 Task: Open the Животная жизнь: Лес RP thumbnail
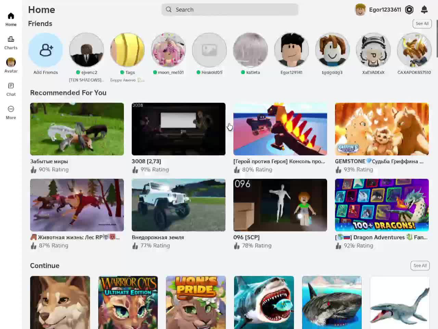click(x=77, y=205)
